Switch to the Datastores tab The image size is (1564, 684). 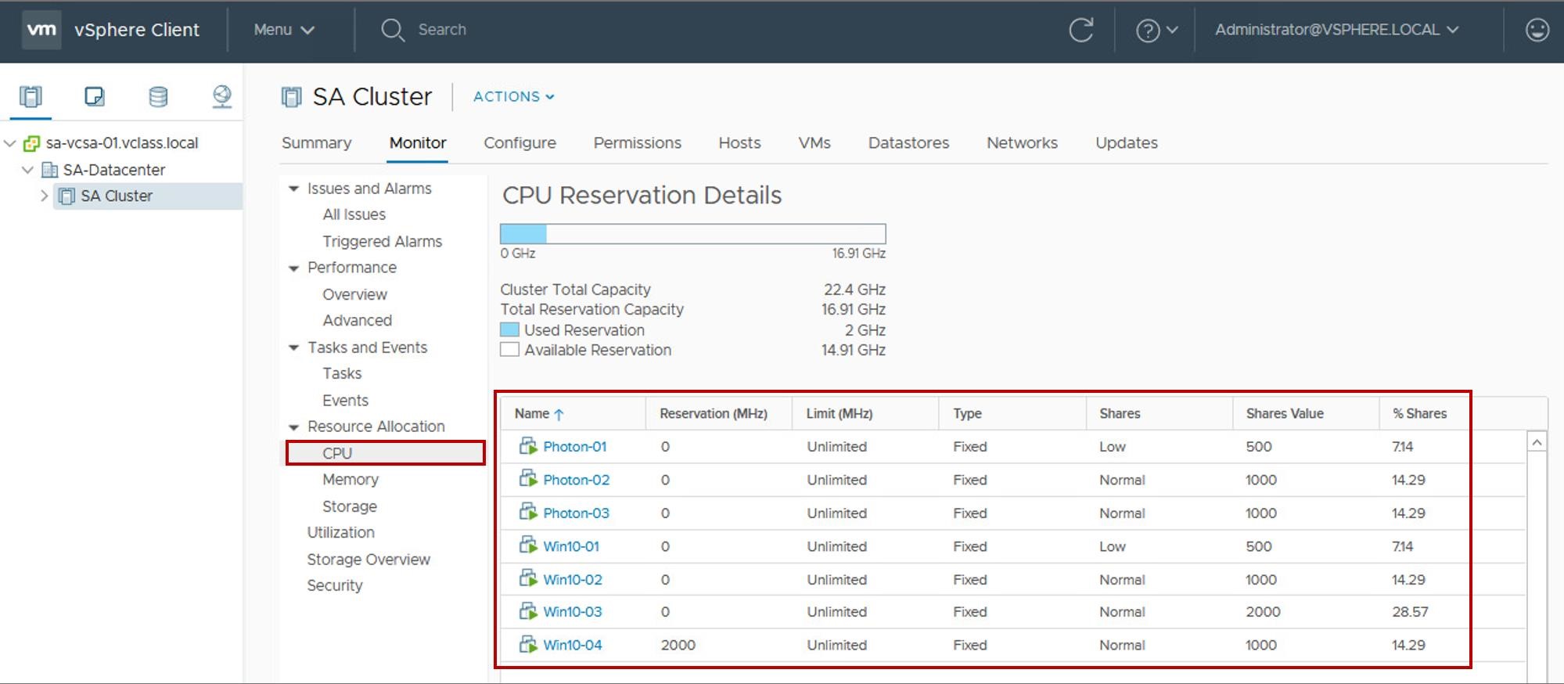[908, 142]
